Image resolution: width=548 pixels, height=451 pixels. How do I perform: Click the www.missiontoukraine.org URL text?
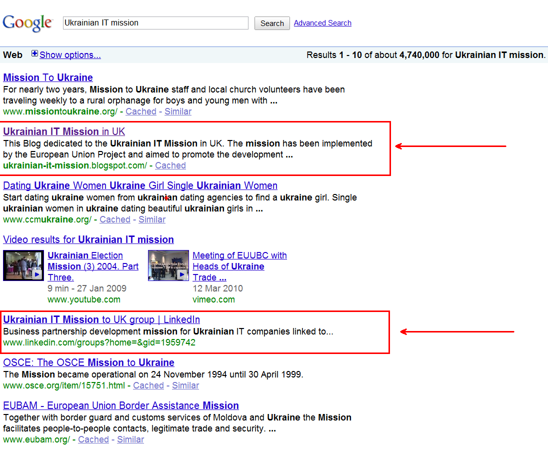coord(60,111)
